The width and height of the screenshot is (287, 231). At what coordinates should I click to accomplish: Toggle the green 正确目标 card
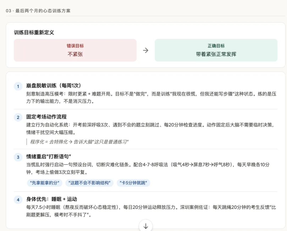click(216, 50)
